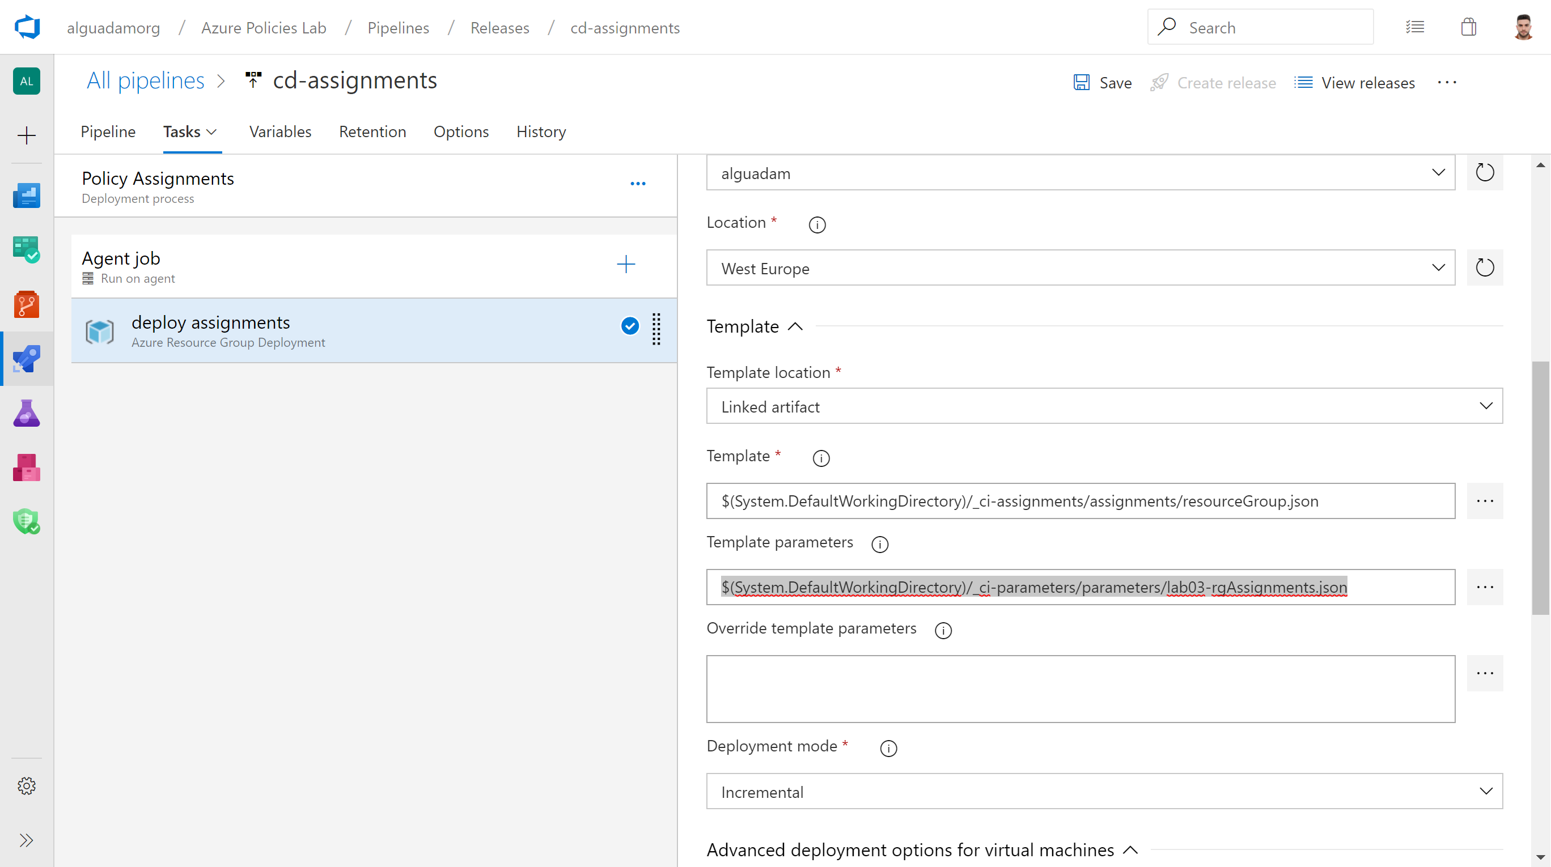Show info for Location field
Viewport: 1551px width, 867px height.
pyautogui.click(x=817, y=224)
